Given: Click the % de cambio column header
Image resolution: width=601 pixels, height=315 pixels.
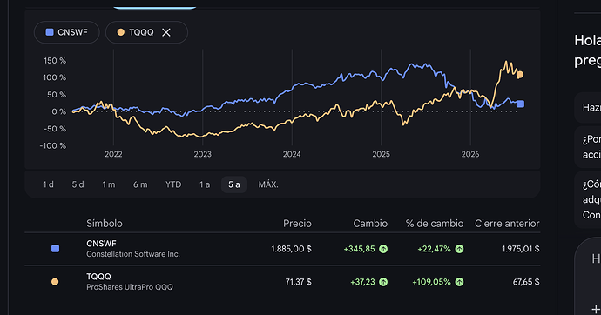Looking at the screenshot, I should [x=435, y=224].
